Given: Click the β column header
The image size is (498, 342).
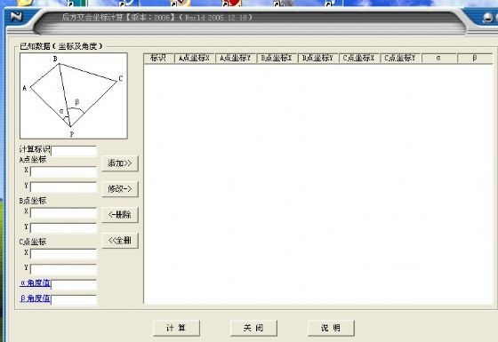Looking at the screenshot, I should pyautogui.click(x=475, y=58).
